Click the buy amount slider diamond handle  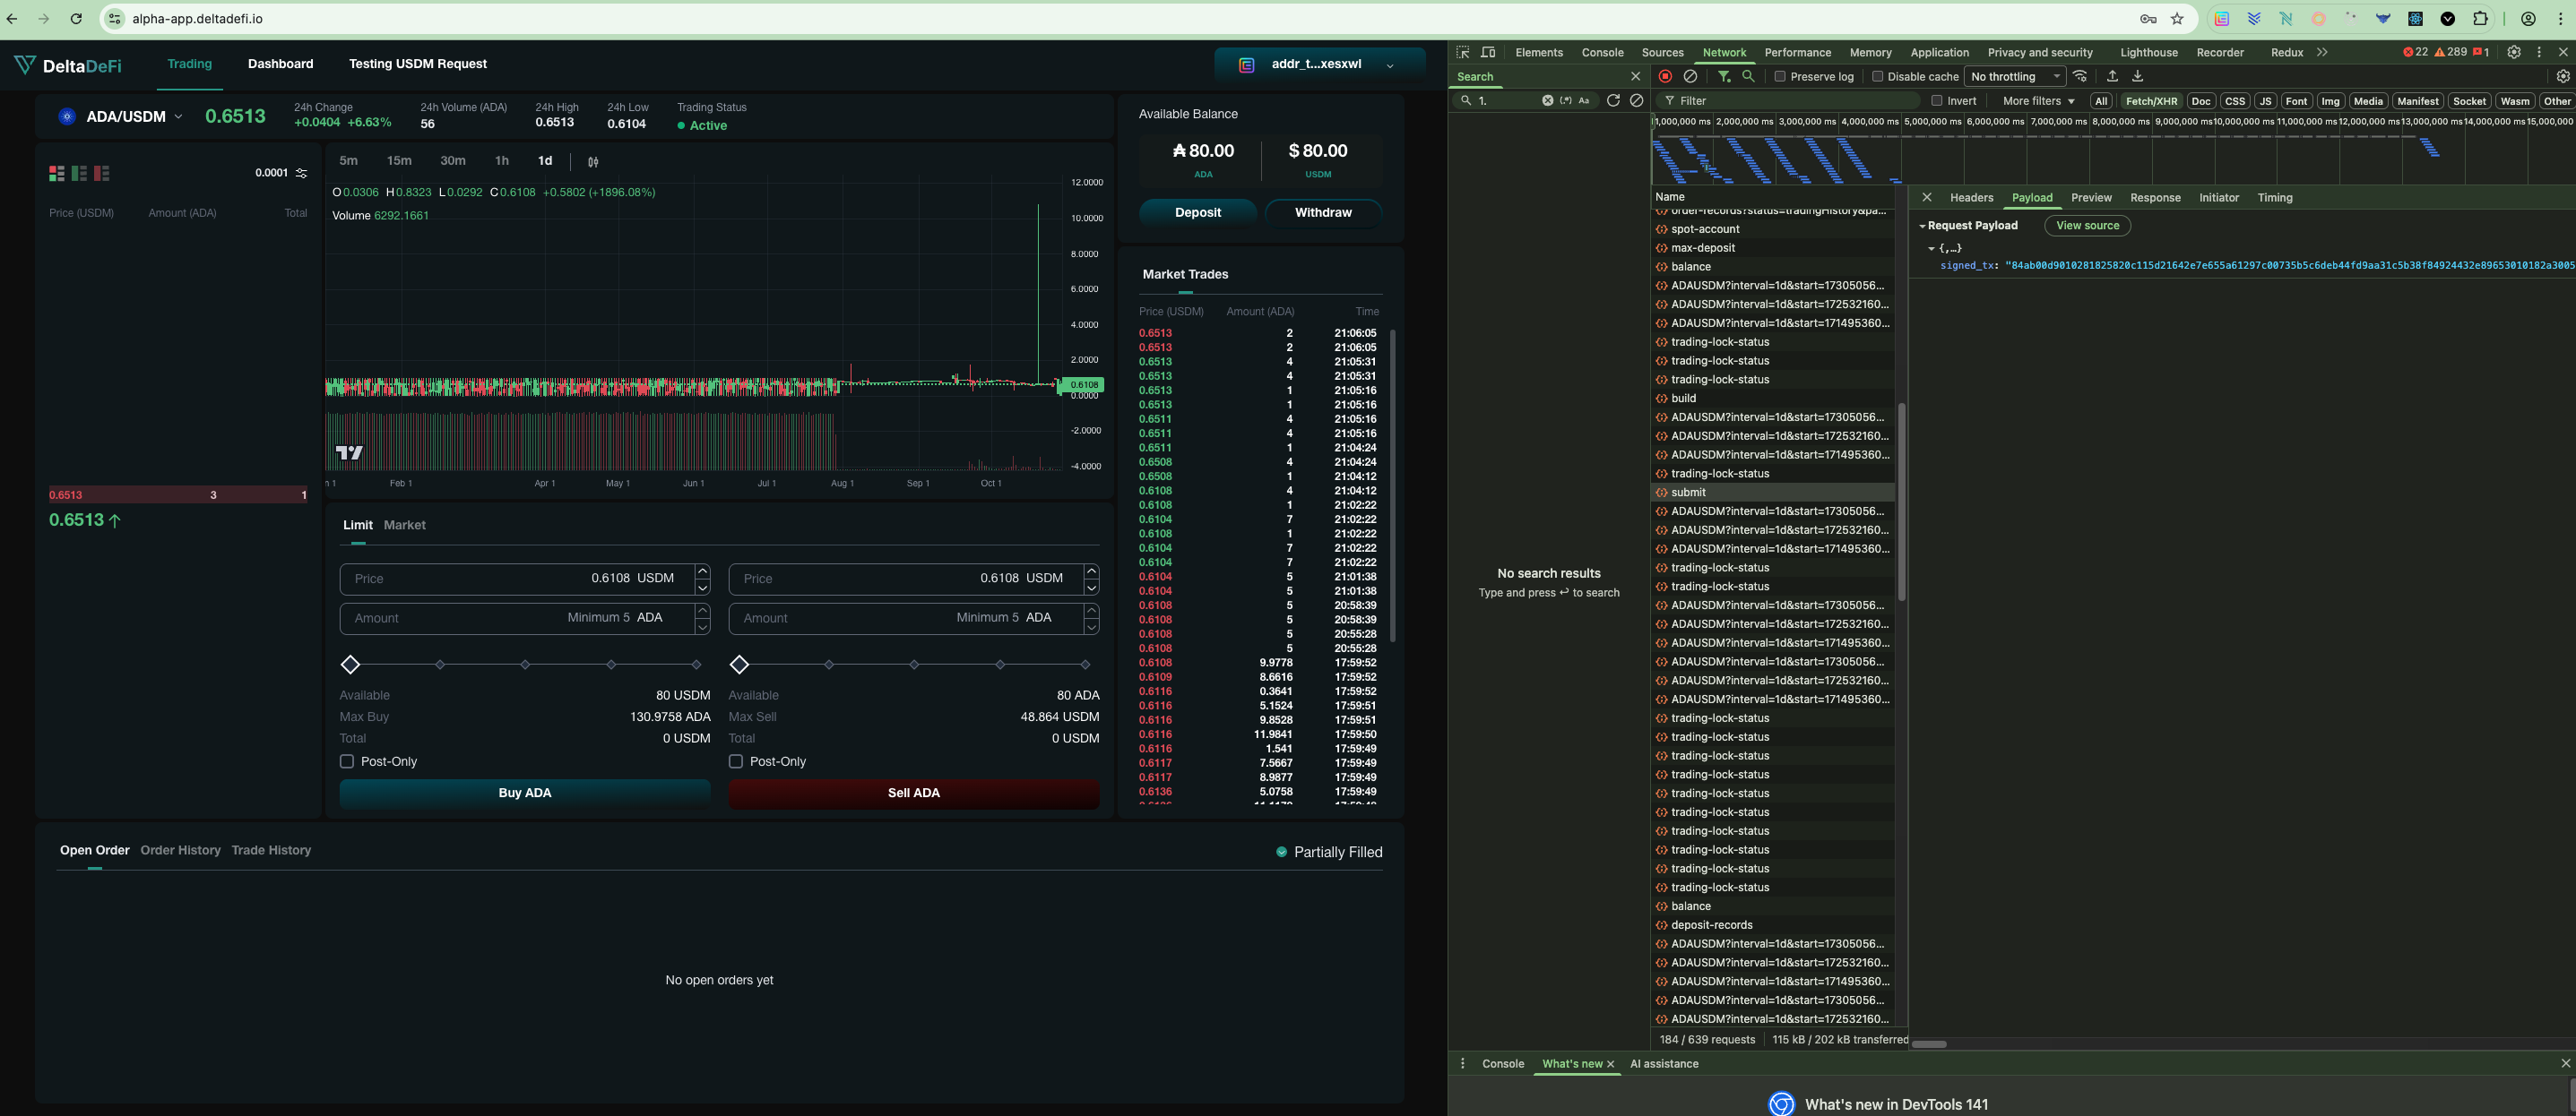(350, 665)
